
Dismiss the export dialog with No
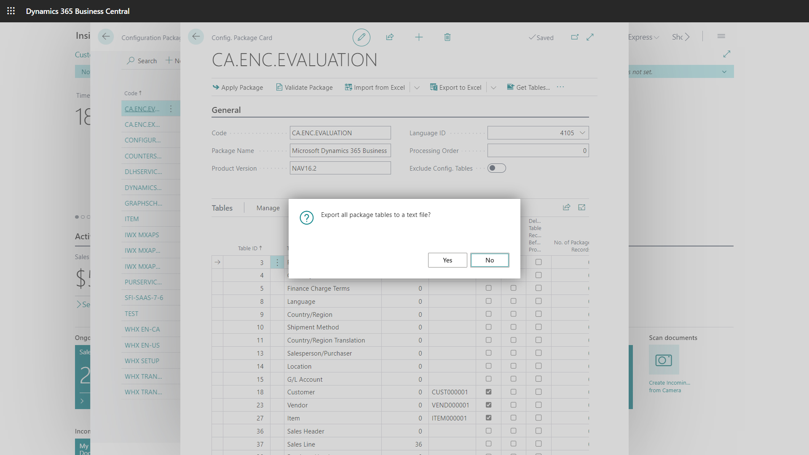(x=490, y=260)
